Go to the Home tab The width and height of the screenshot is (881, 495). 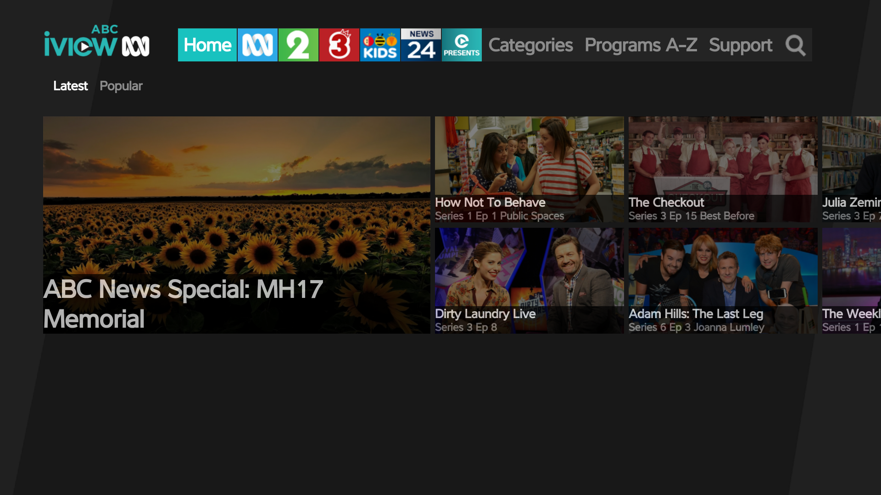coord(207,45)
